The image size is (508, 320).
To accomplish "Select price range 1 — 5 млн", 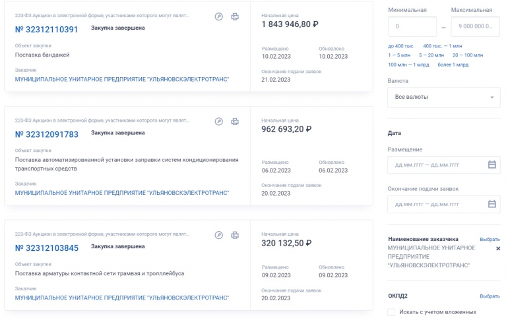I will [x=400, y=55].
